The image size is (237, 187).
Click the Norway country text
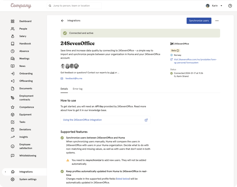click(x=178, y=55)
